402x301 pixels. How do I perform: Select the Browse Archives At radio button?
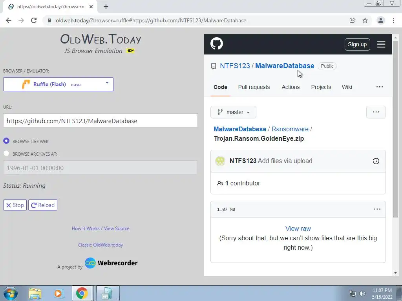[6, 153]
